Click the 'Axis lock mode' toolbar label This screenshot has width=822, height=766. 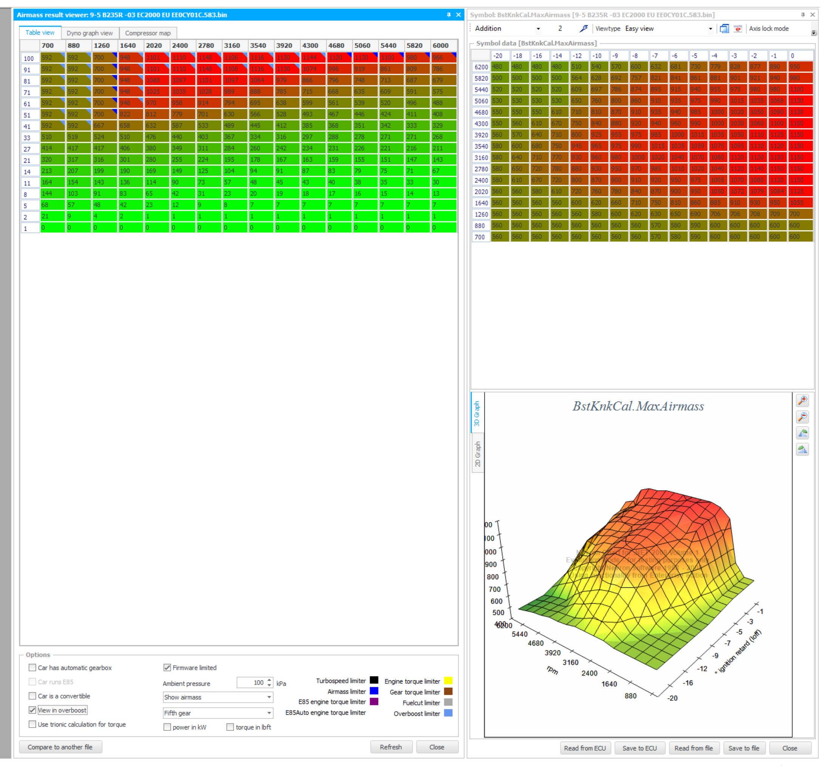(x=769, y=29)
